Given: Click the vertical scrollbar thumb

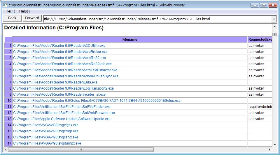Looking at the screenshot, I should click(x=275, y=35).
